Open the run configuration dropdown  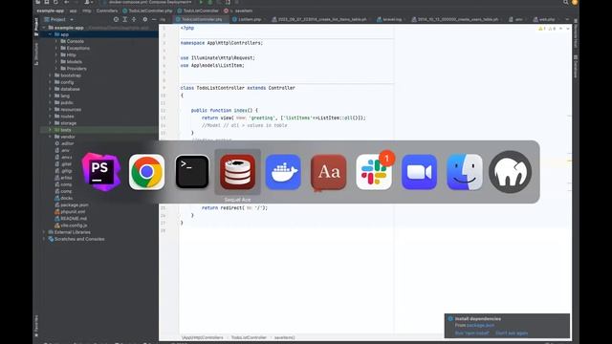[x=146, y=2]
